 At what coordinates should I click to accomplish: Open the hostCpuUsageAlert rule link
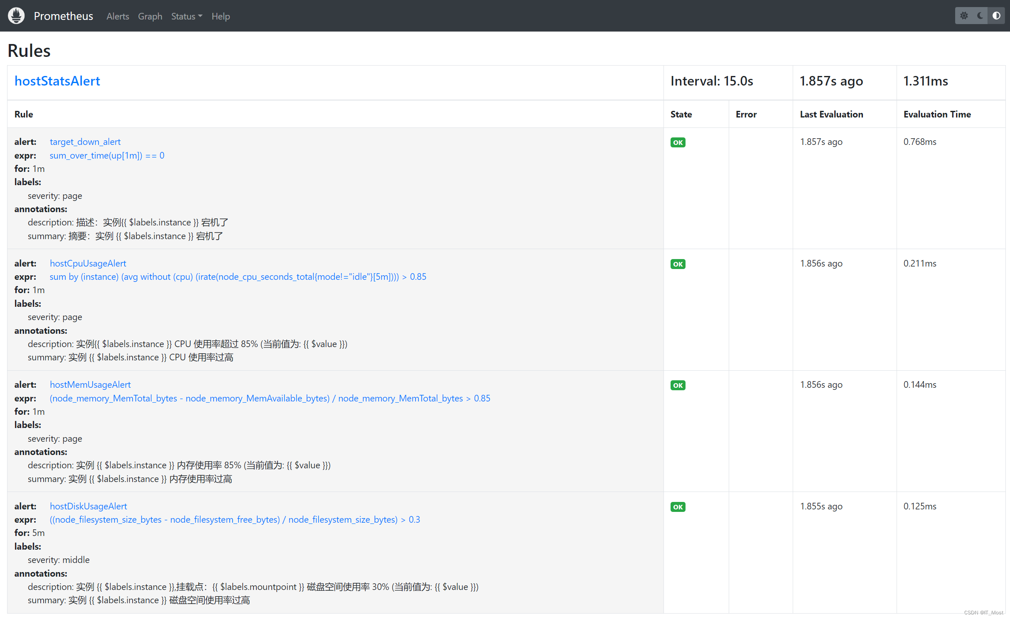click(x=88, y=263)
